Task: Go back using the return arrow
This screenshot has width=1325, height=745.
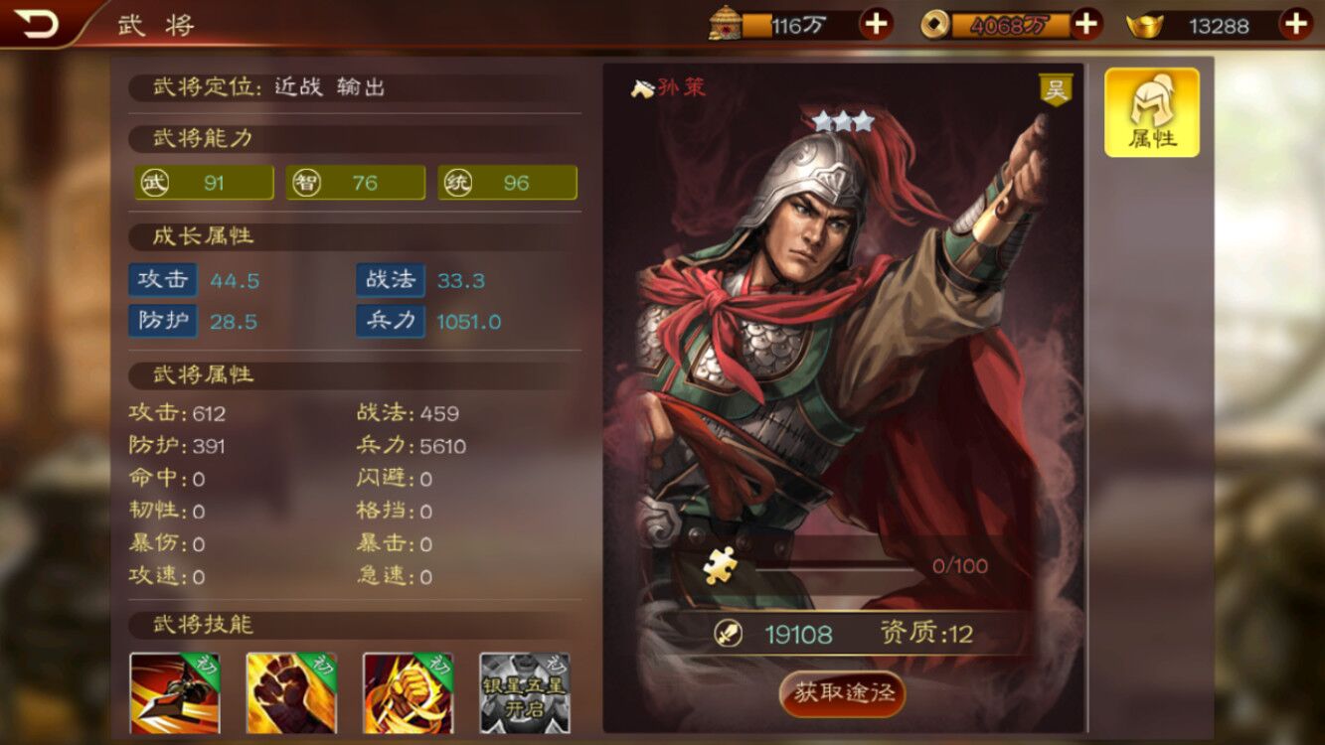Action: pyautogui.click(x=38, y=23)
